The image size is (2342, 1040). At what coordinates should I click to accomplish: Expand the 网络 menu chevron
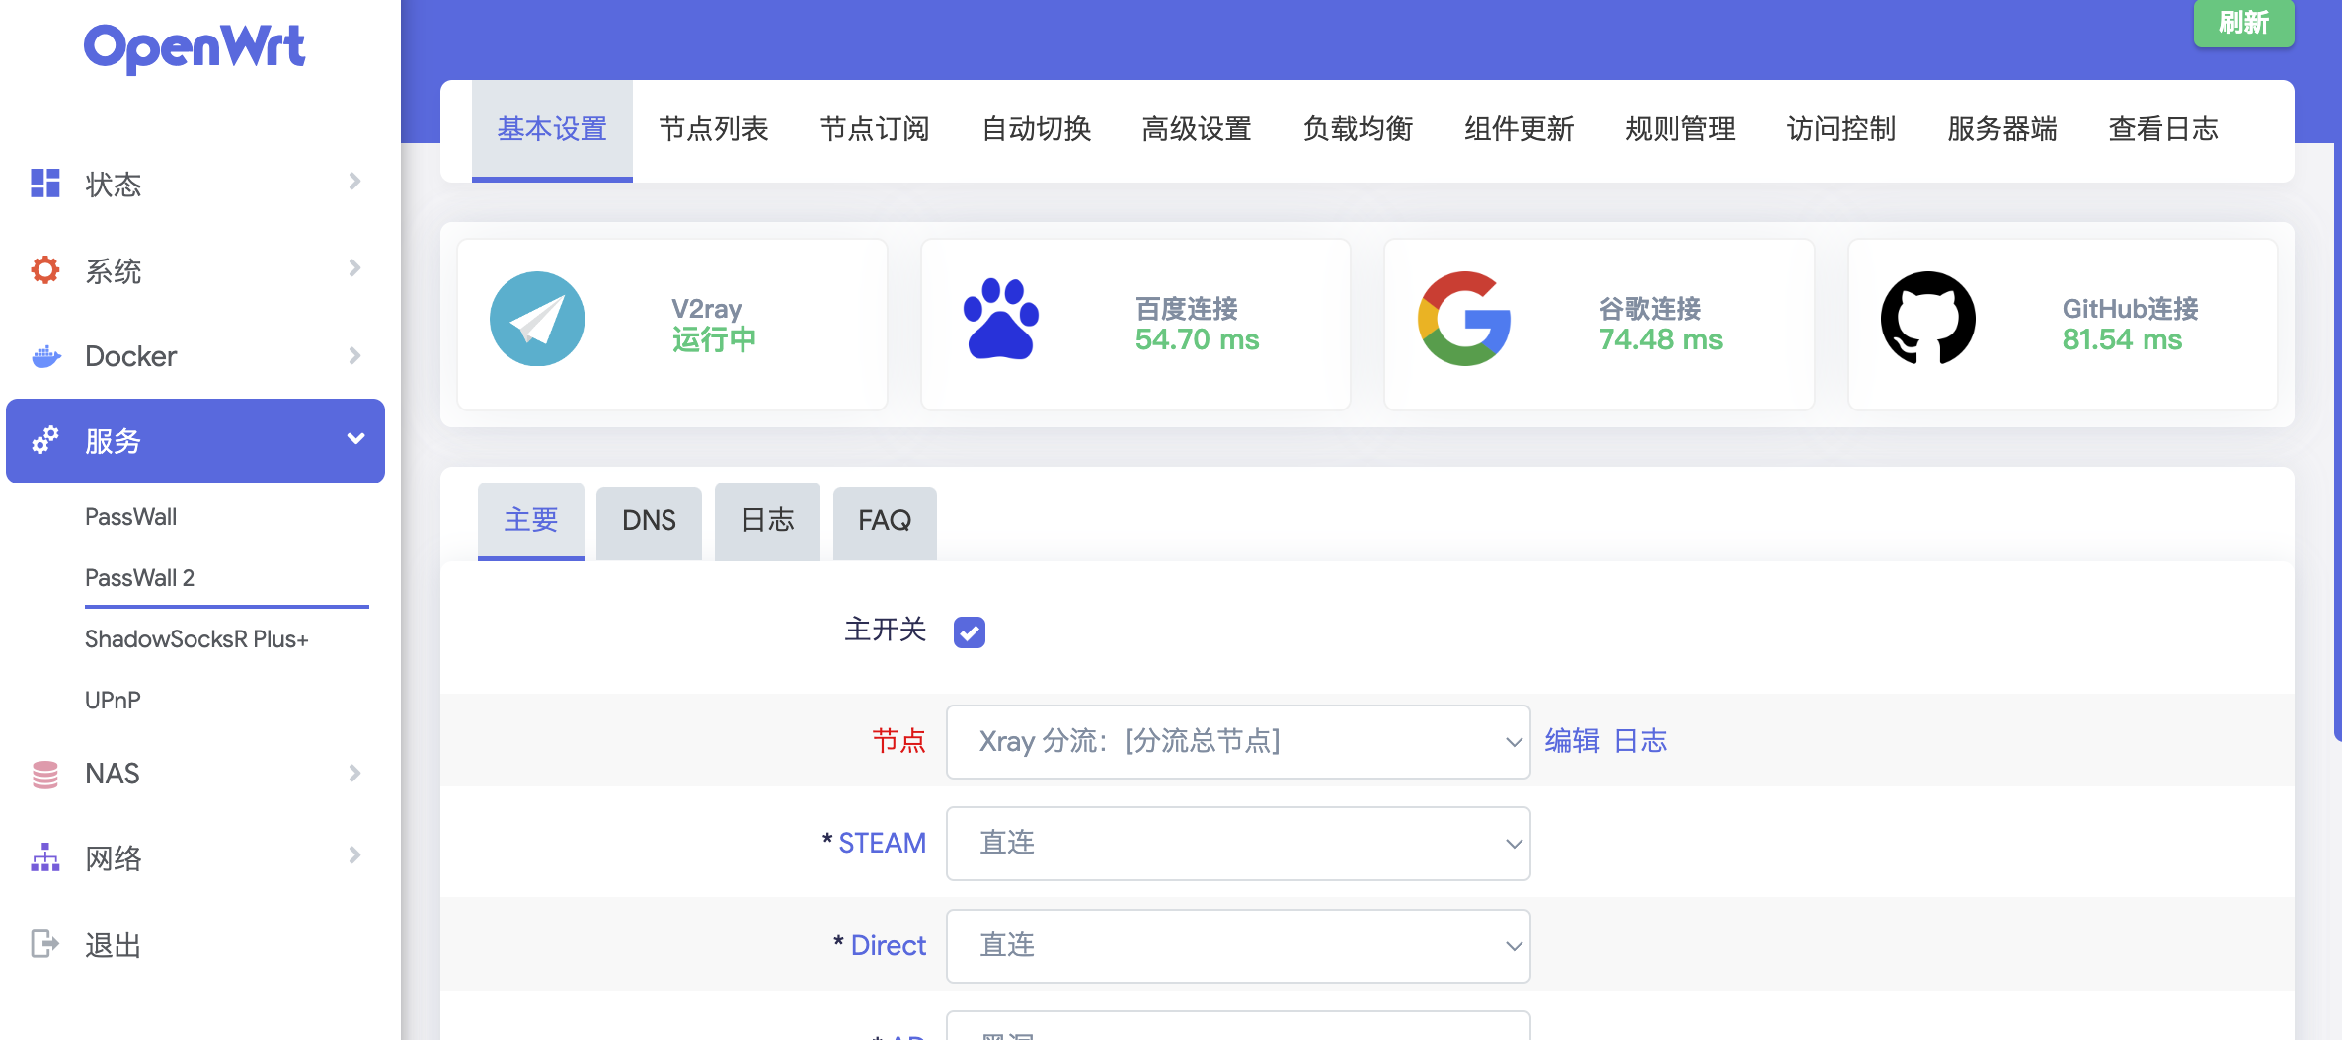[354, 855]
